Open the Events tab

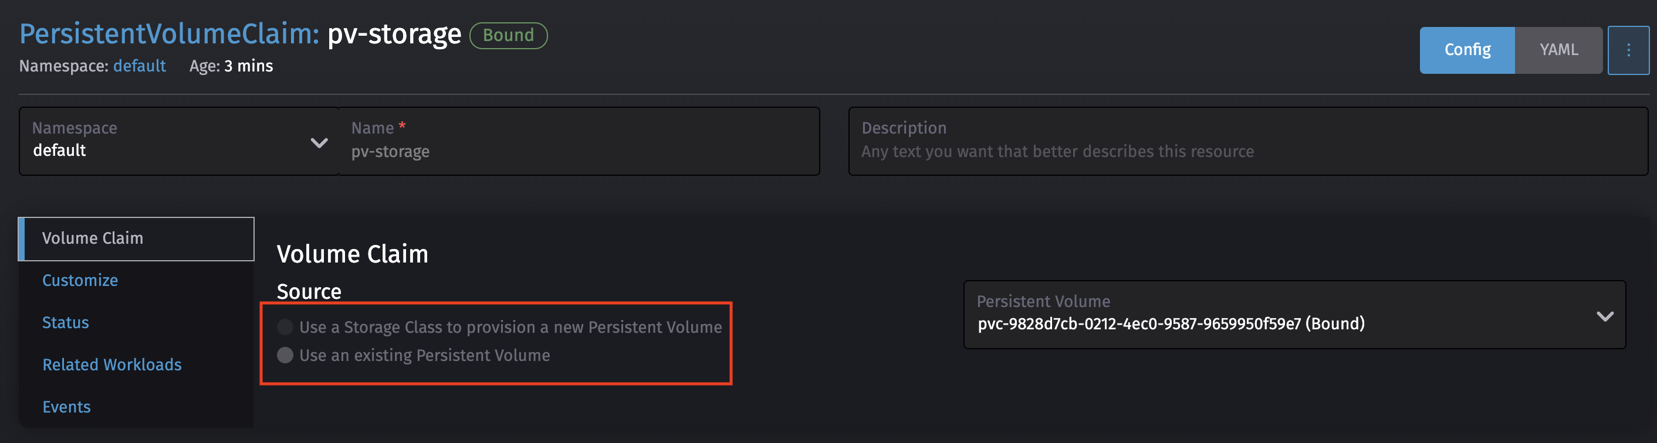[x=66, y=407]
